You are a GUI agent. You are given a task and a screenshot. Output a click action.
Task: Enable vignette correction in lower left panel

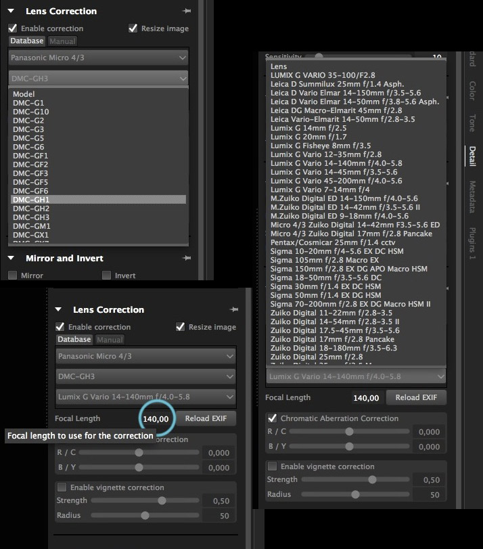pos(62,487)
